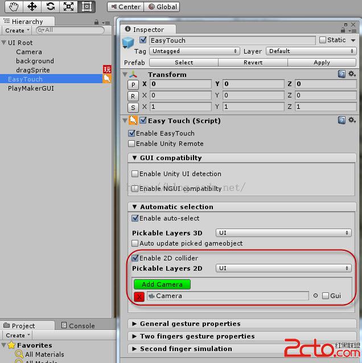This screenshot has height=363, width=362.
Task: Open the Transform gear settings menu
Action: tap(352, 74)
